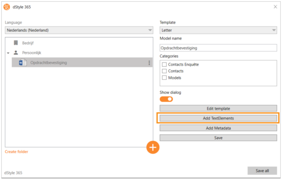Click into the Model name field

[218, 48]
